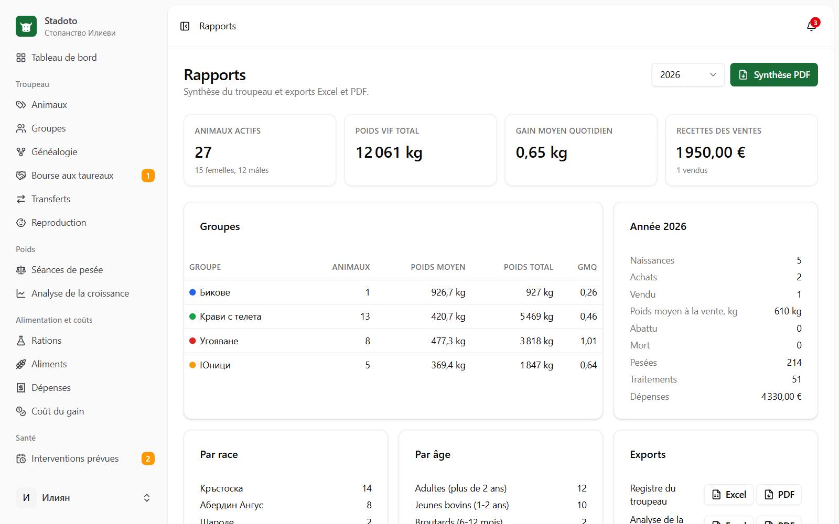Click the Reproduction icon in the sidebar

21,223
